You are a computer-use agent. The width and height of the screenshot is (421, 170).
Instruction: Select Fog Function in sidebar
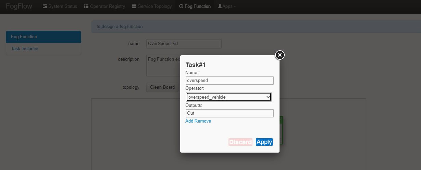tap(44, 37)
